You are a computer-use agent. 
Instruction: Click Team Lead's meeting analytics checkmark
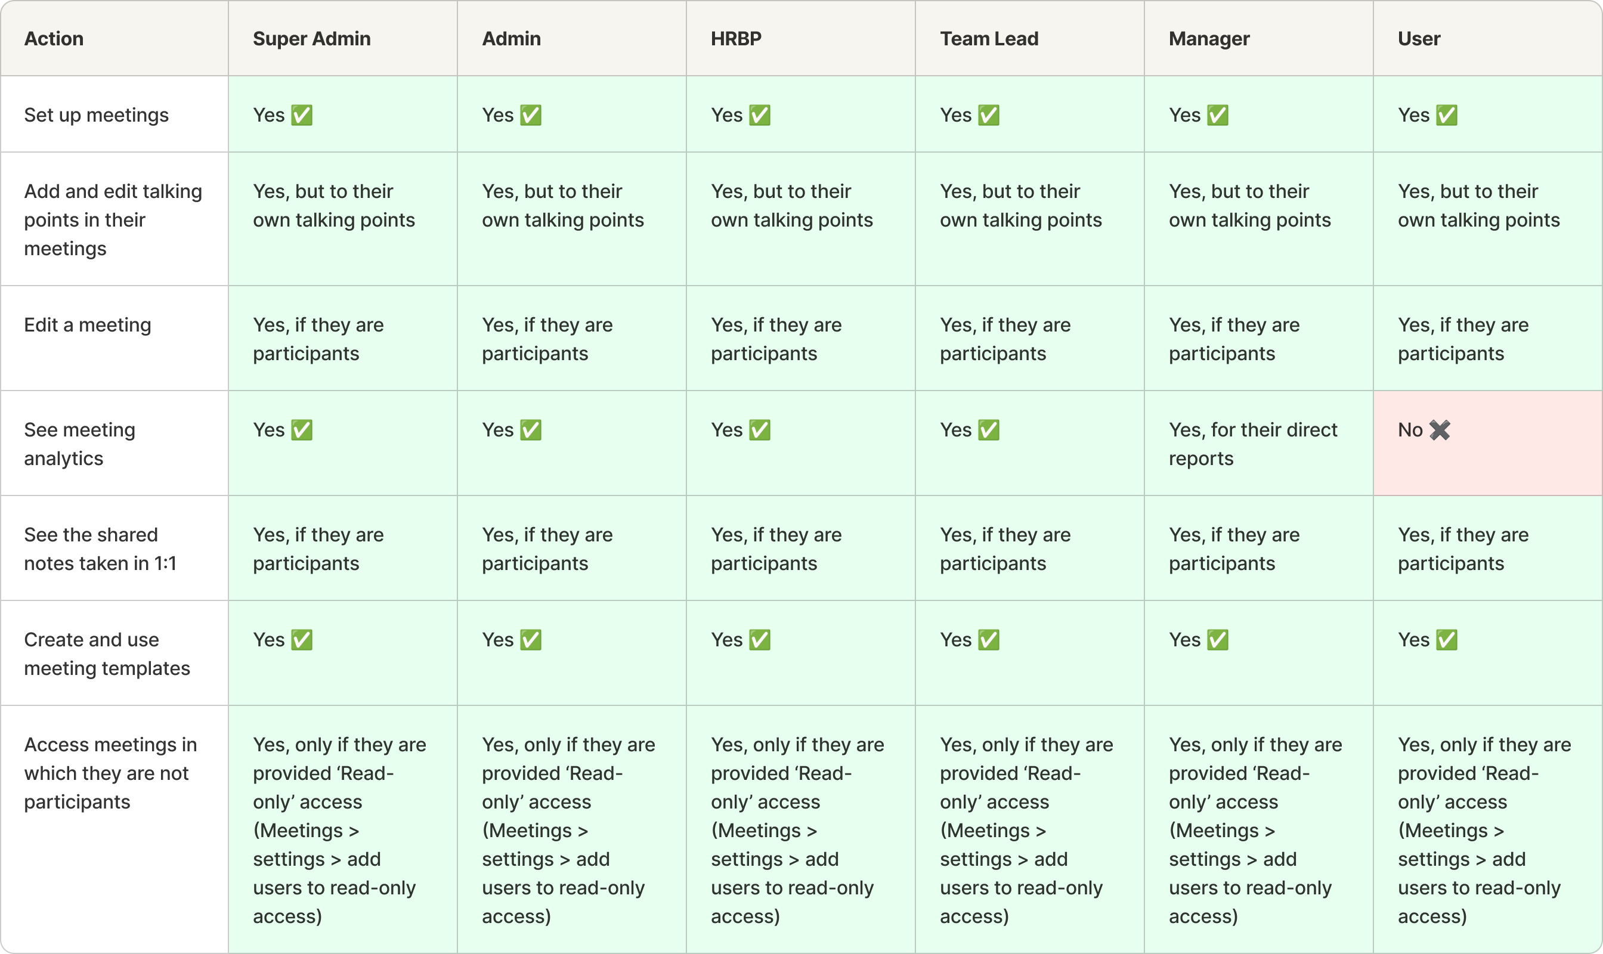(988, 430)
